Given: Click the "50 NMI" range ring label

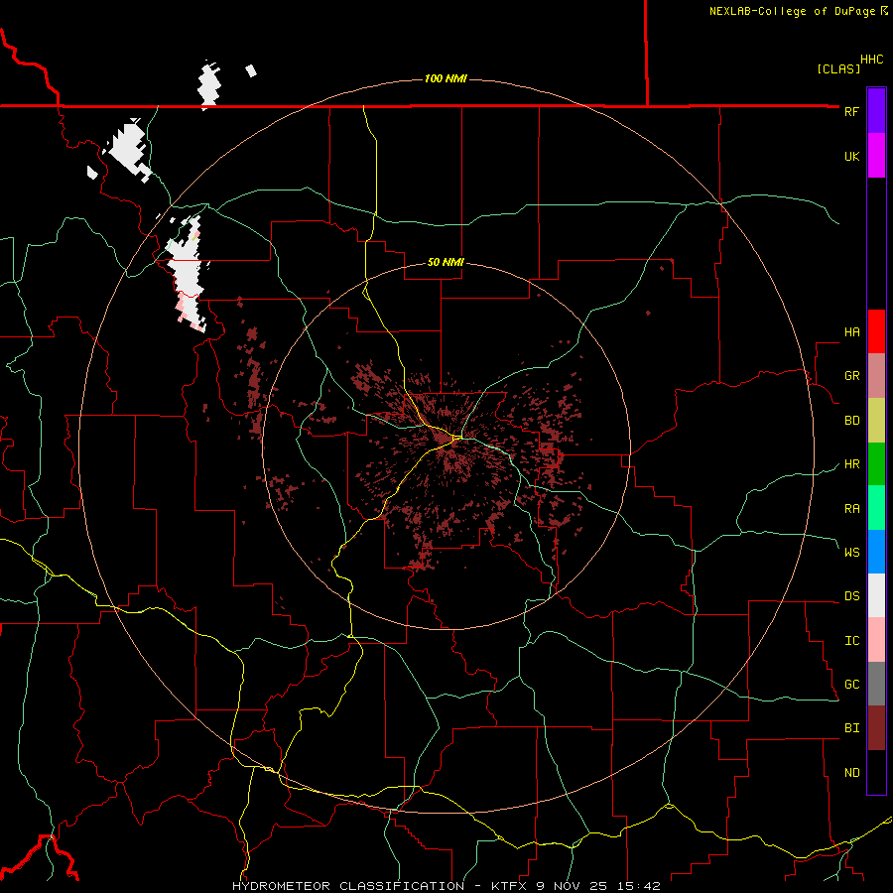Looking at the screenshot, I should point(446,262).
